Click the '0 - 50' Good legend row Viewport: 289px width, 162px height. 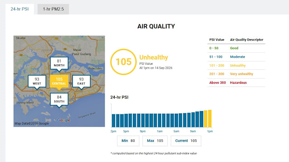[x=236, y=48]
